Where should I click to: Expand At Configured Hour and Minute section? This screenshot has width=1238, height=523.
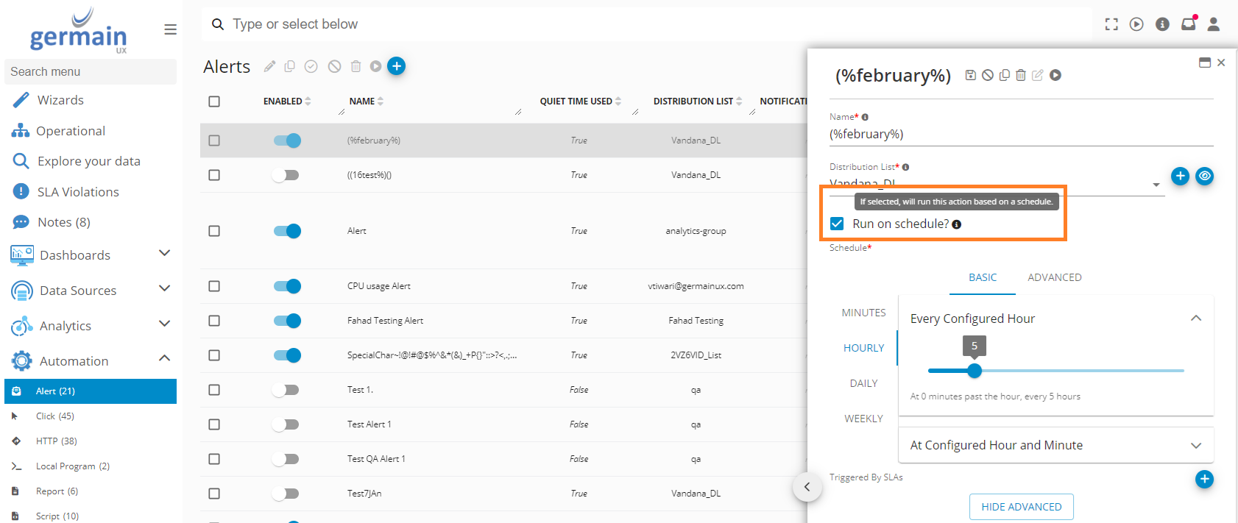point(1195,445)
